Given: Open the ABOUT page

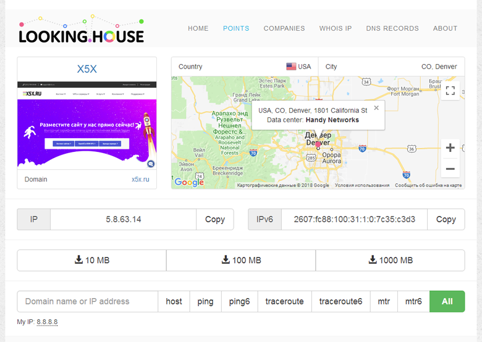Looking at the screenshot, I should [x=445, y=28].
